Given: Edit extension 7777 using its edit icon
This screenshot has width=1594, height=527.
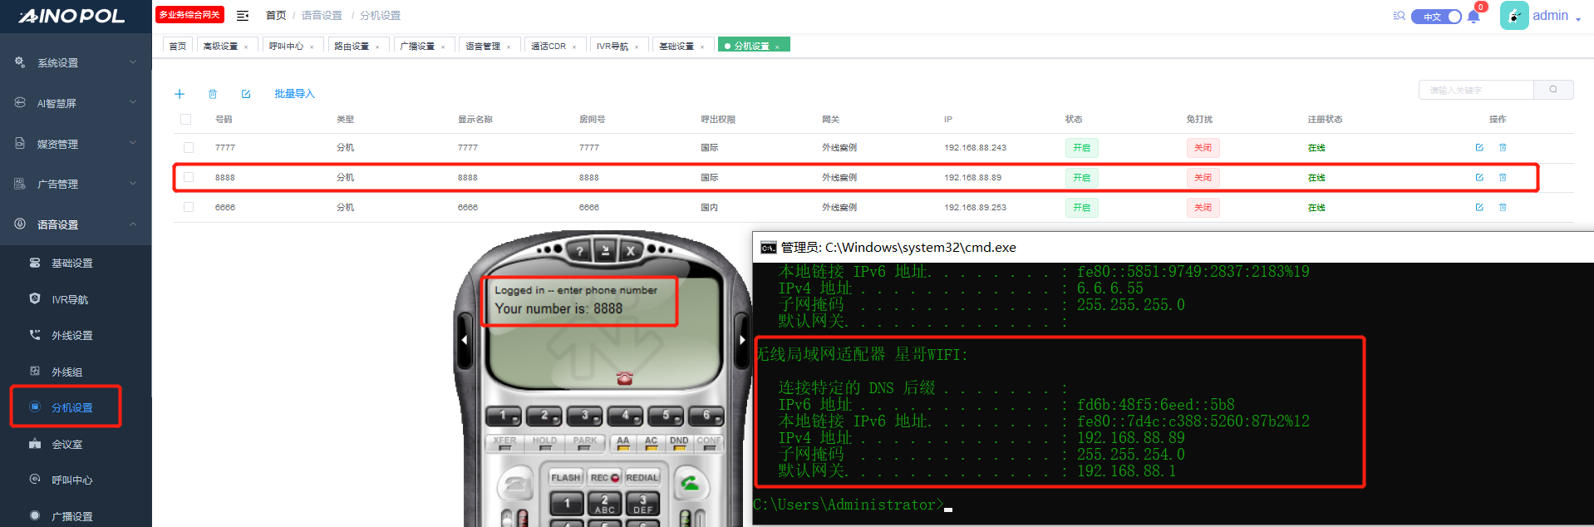Looking at the screenshot, I should coord(1479,148).
